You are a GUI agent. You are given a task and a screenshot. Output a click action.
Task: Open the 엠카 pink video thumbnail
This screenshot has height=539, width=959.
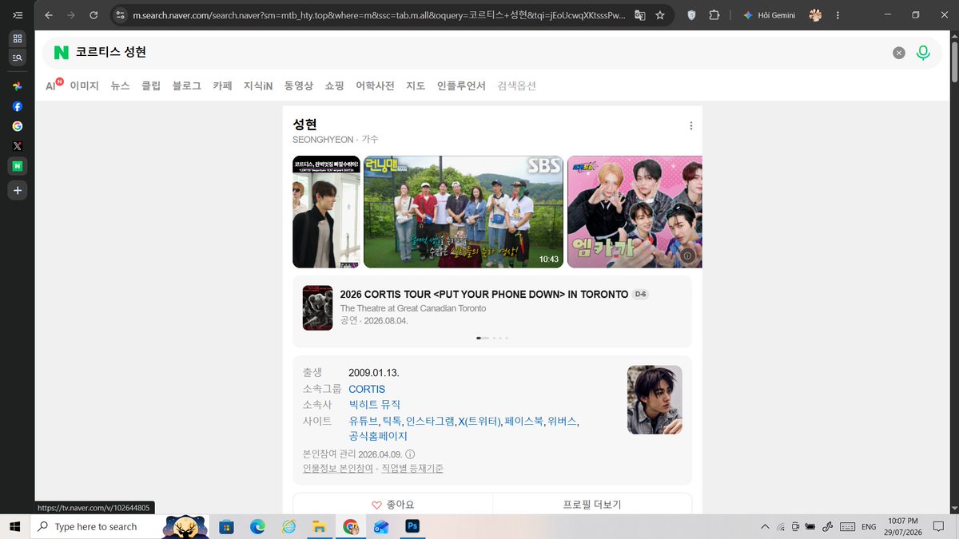pyautogui.click(x=635, y=212)
